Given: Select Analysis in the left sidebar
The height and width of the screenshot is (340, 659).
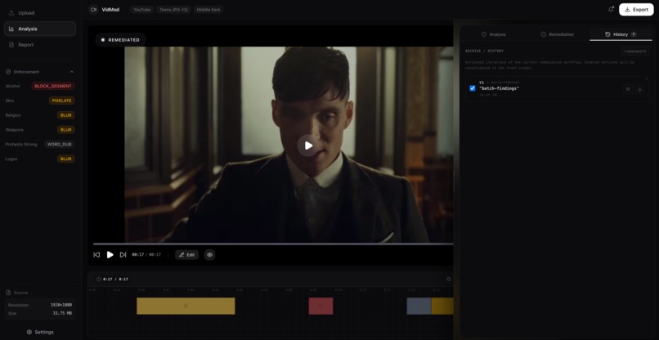Looking at the screenshot, I should [x=40, y=29].
